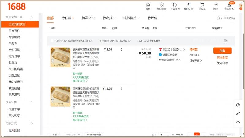Open the help question mark icon
245x138 pixels.
coord(238,105)
